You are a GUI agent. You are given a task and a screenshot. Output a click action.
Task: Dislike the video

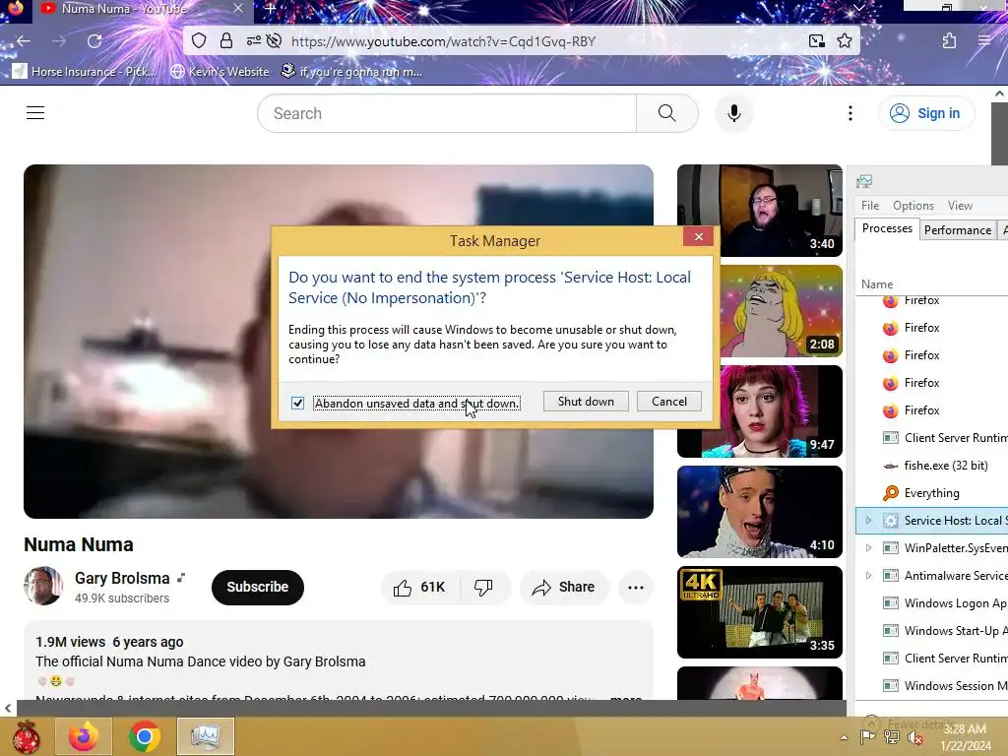pos(483,587)
